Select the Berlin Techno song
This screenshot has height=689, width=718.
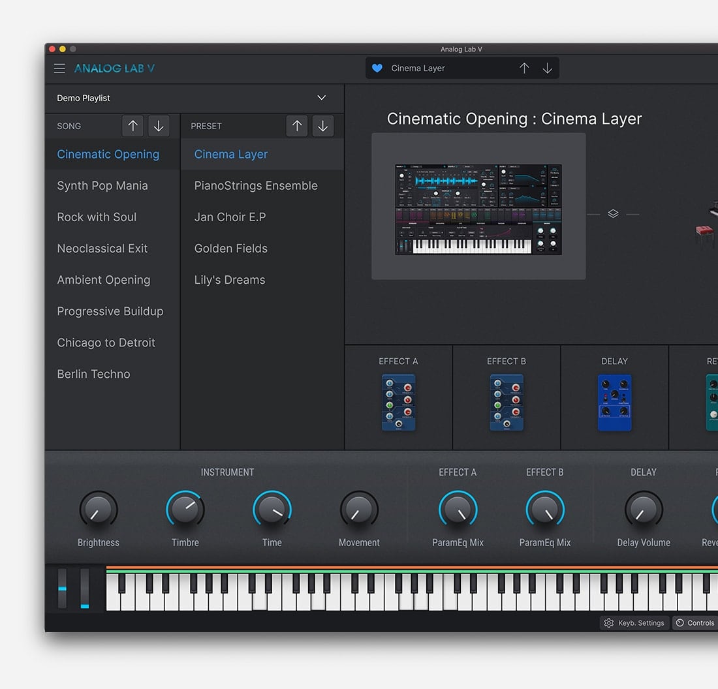[x=112, y=374]
